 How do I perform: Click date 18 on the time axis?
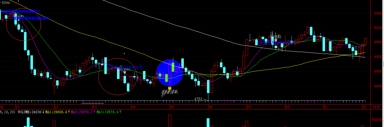(x=210, y=107)
